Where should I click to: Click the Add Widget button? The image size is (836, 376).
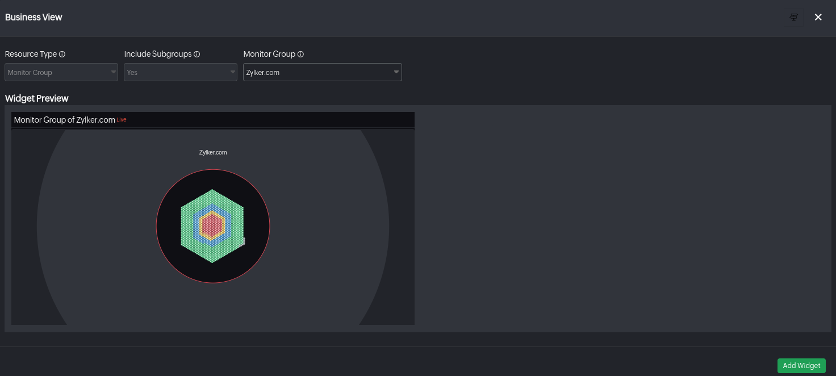click(x=801, y=365)
